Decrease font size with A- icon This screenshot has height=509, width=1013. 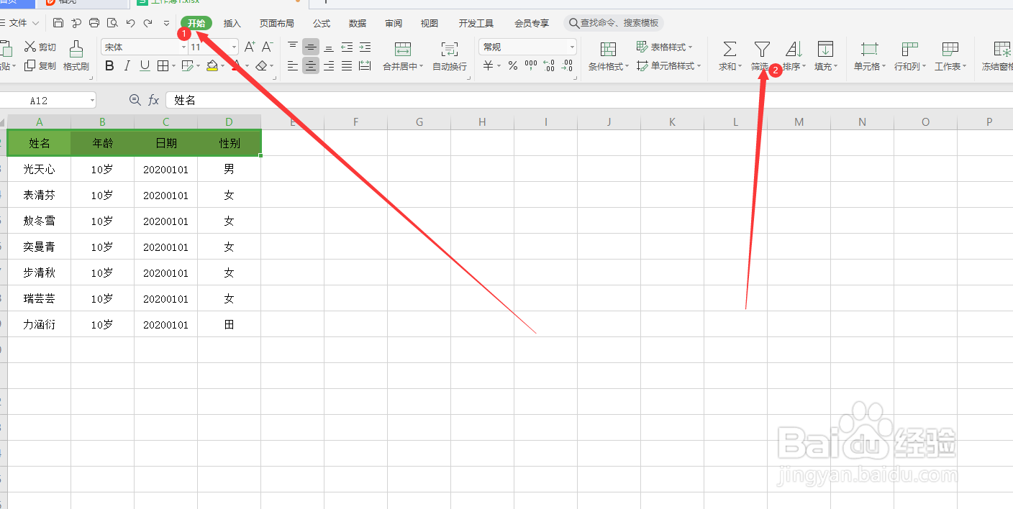267,47
